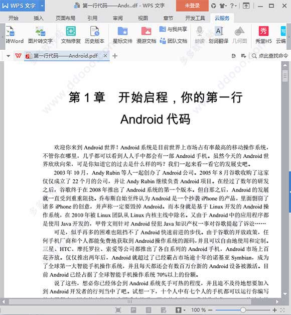This screenshot has width=291, height=315.
Task: Click the fit-to-window icon right of zoom
Action: [282, 310]
